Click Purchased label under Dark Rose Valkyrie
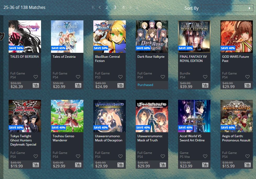Viewport: 256px width, 179px height. pyautogui.click(x=145, y=85)
